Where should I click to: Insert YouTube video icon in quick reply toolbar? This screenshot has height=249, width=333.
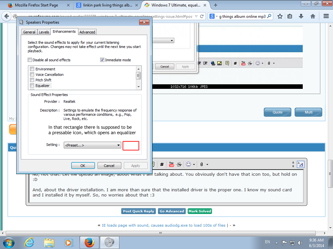tap(171, 164)
